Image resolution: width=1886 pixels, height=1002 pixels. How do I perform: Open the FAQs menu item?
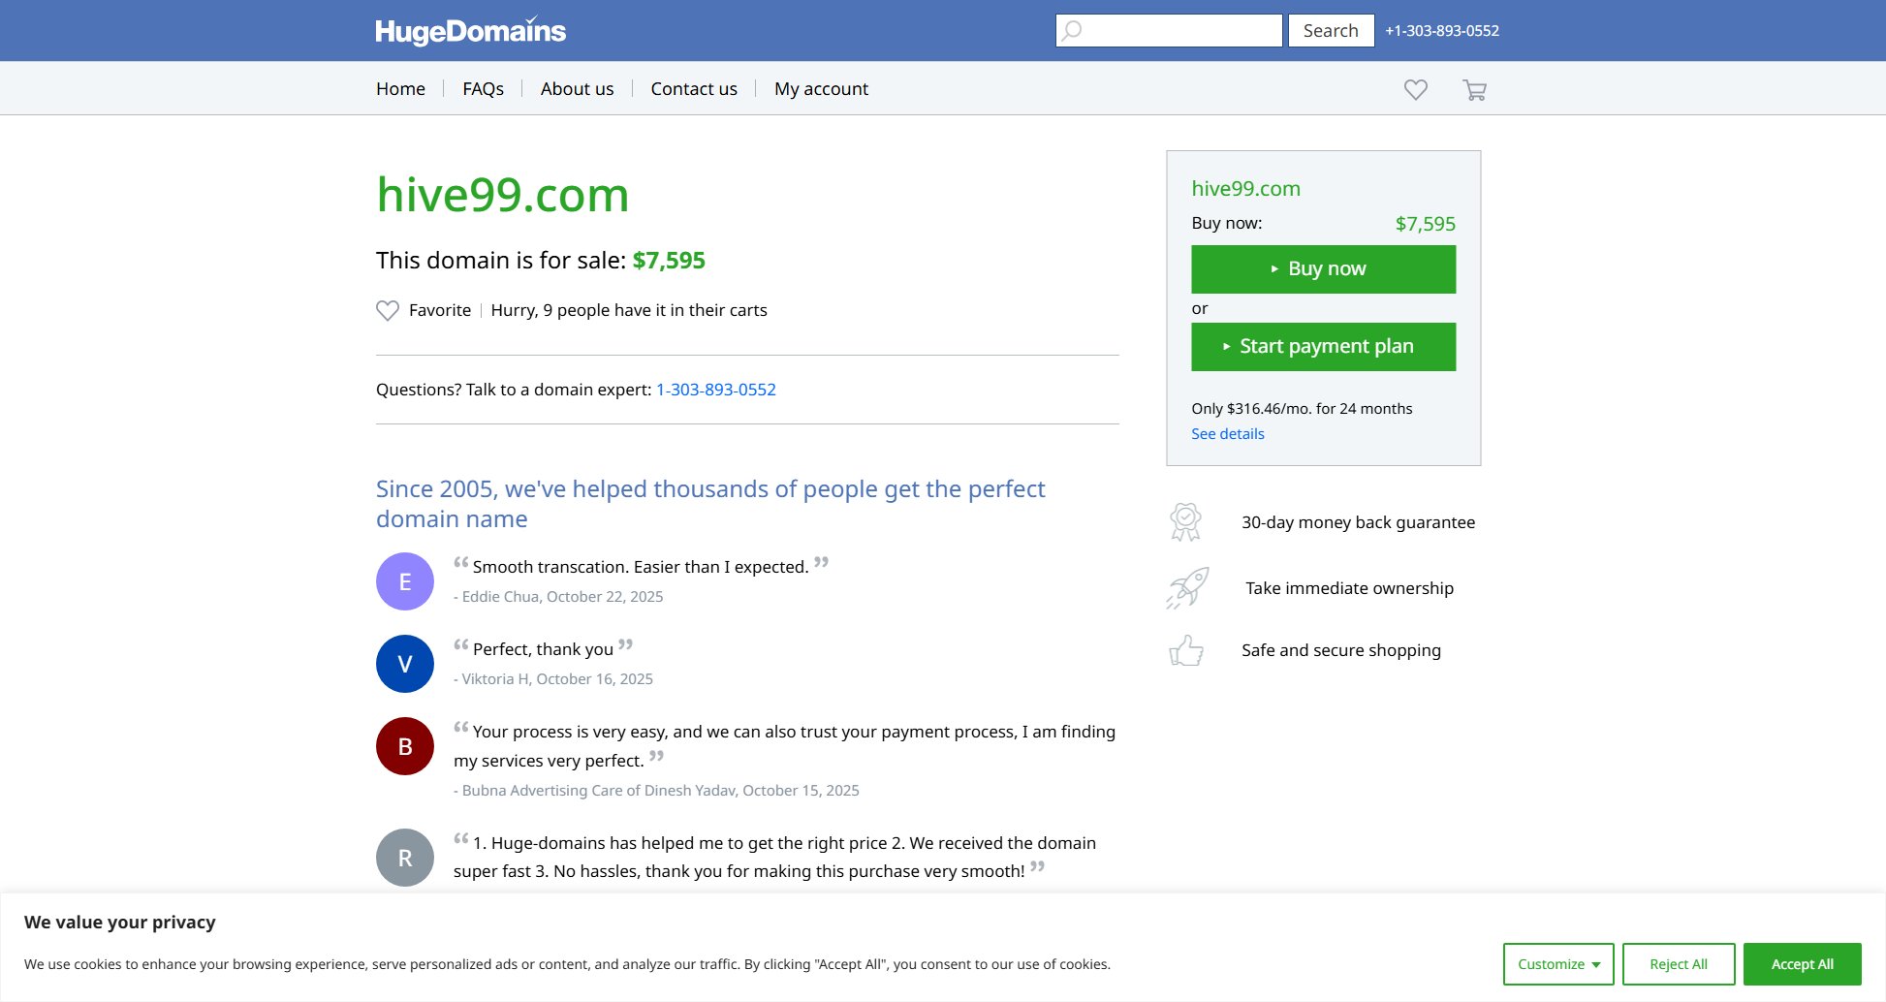point(482,88)
